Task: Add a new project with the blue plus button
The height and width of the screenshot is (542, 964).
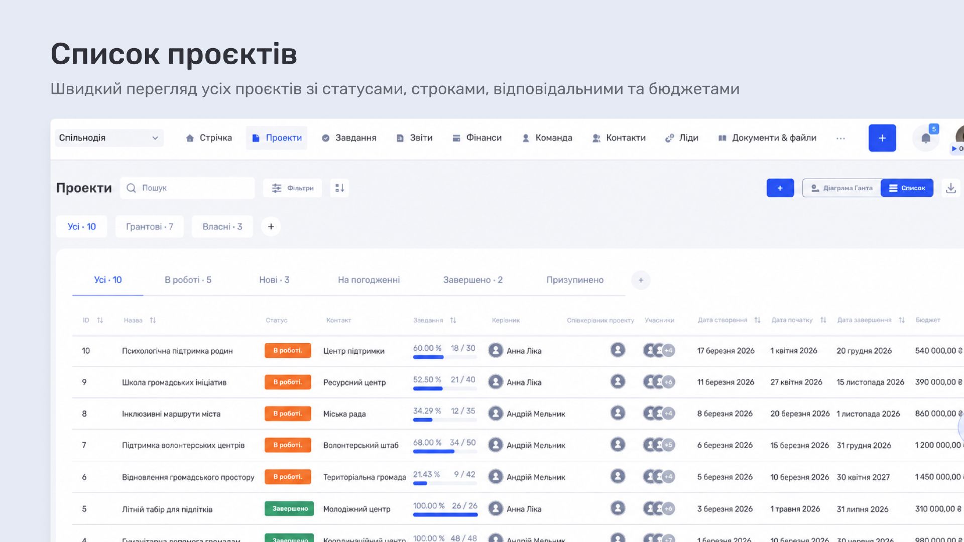Action: click(780, 188)
